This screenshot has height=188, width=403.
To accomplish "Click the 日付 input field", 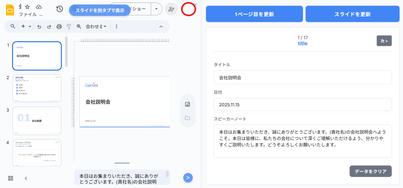I will coord(302,105).
